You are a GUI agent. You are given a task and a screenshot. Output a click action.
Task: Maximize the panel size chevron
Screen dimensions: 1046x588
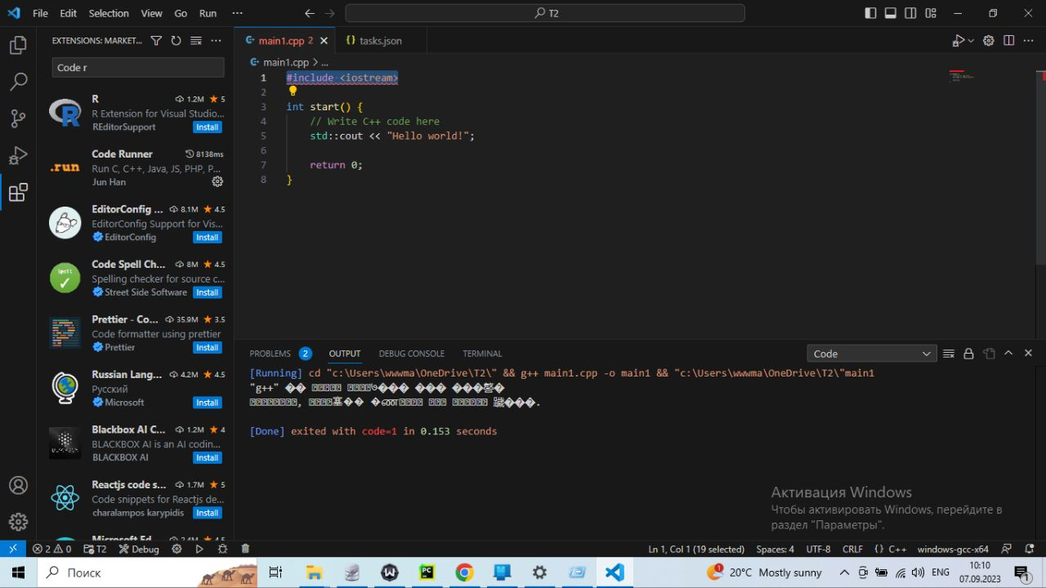click(1008, 354)
